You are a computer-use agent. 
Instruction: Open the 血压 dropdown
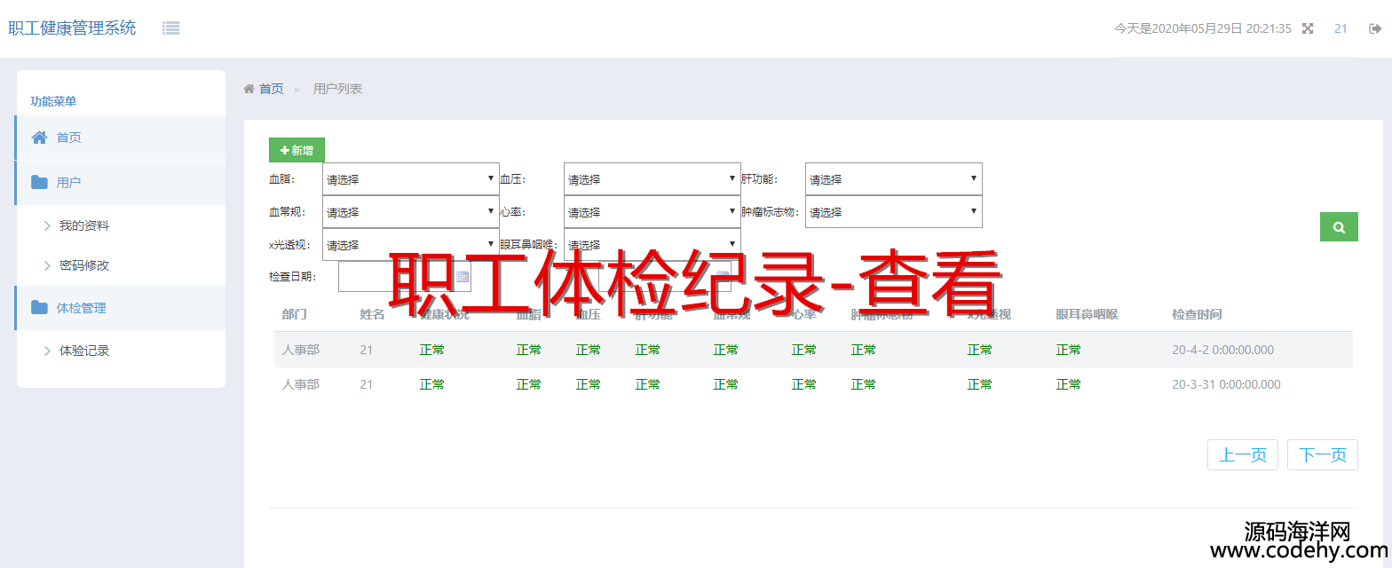point(652,179)
